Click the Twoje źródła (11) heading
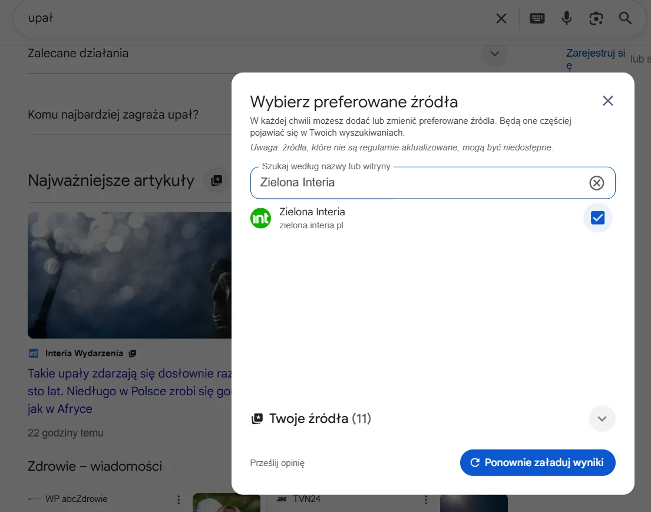This screenshot has height=512, width=651. click(x=320, y=418)
